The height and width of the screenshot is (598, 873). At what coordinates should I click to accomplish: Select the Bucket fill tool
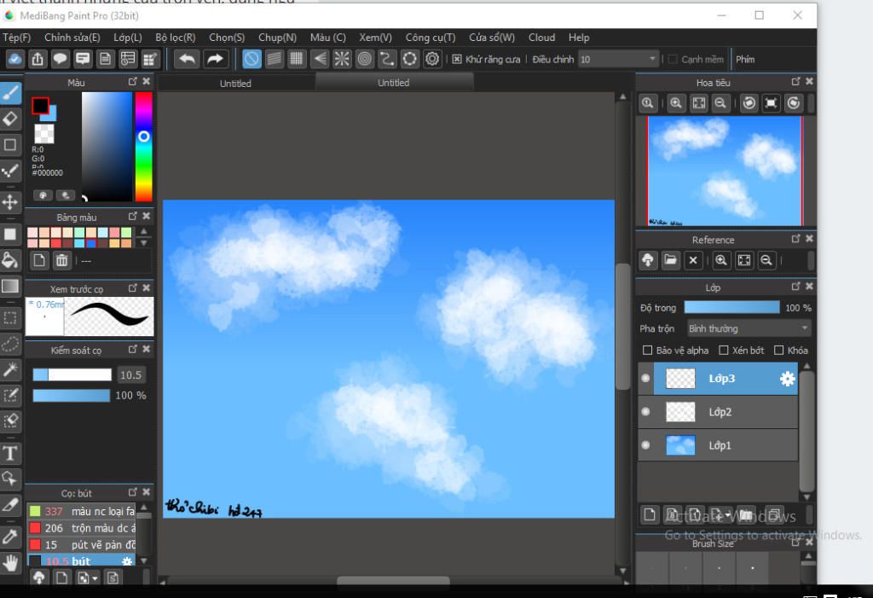(x=10, y=259)
